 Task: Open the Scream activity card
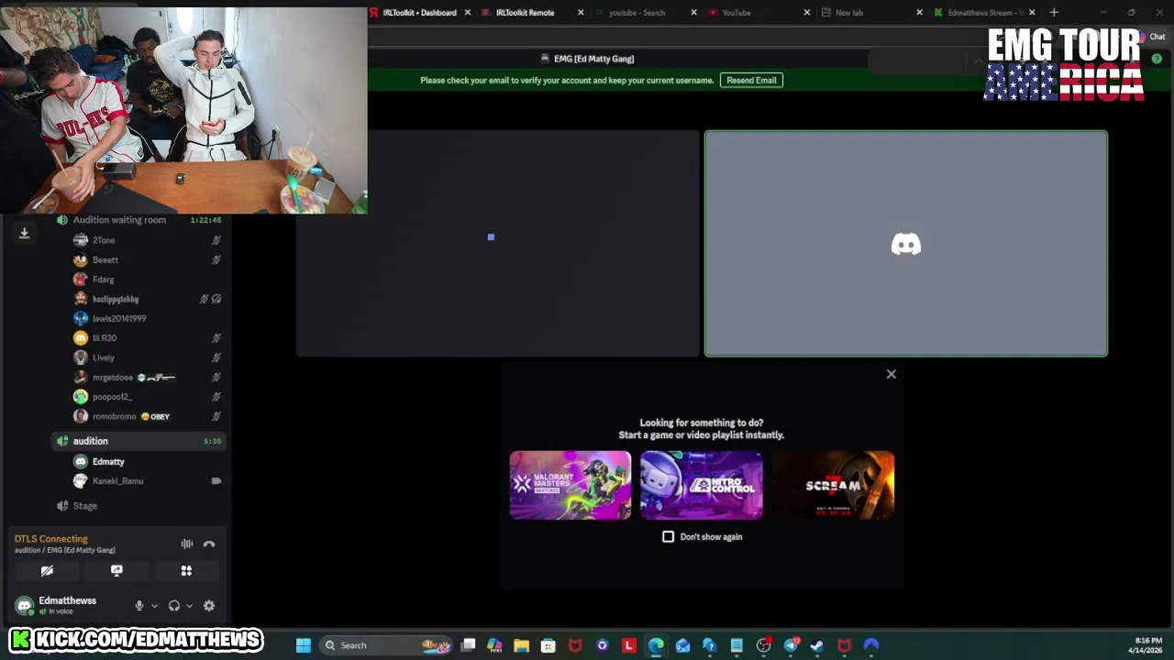(833, 485)
